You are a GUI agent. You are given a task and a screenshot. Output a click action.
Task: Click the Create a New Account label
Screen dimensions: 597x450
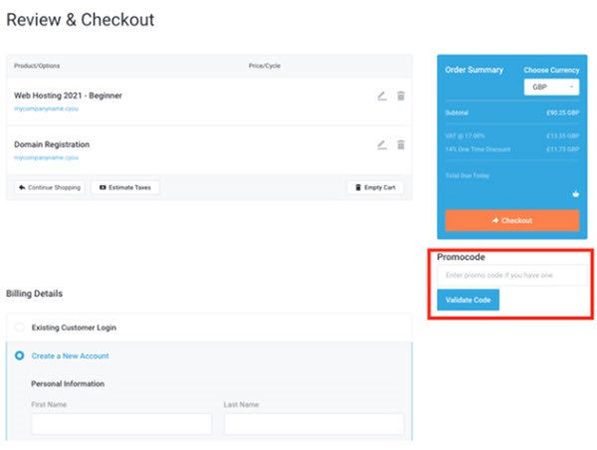point(70,355)
